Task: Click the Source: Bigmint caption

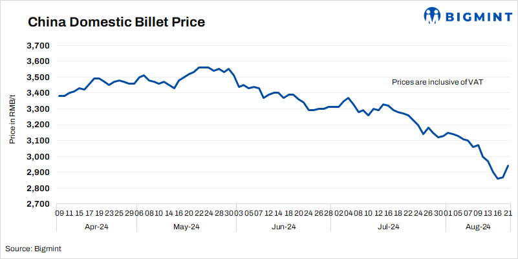Action: pyautogui.click(x=34, y=248)
